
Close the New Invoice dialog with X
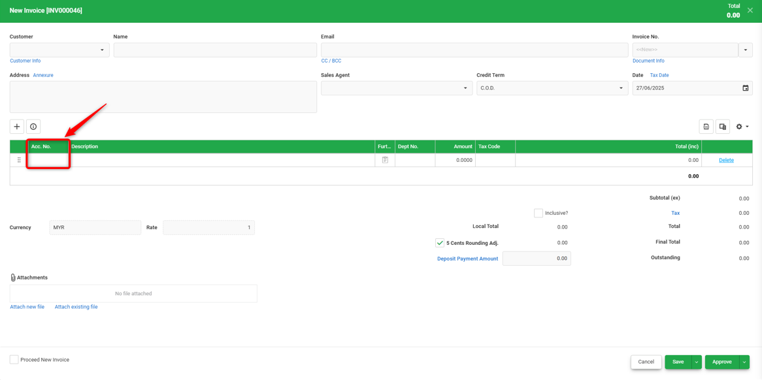tap(750, 10)
